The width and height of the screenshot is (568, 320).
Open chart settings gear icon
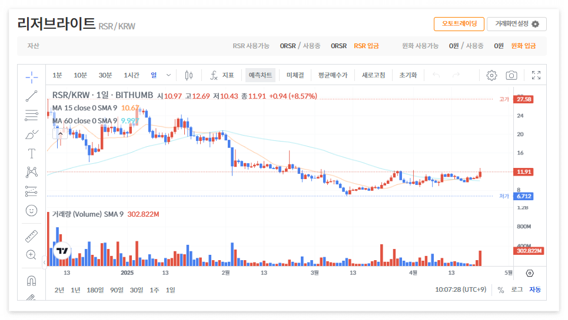click(491, 75)
